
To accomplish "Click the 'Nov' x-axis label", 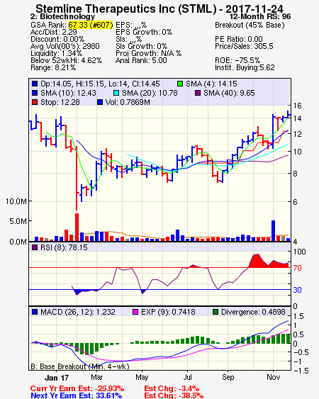I will pos(273,377).
